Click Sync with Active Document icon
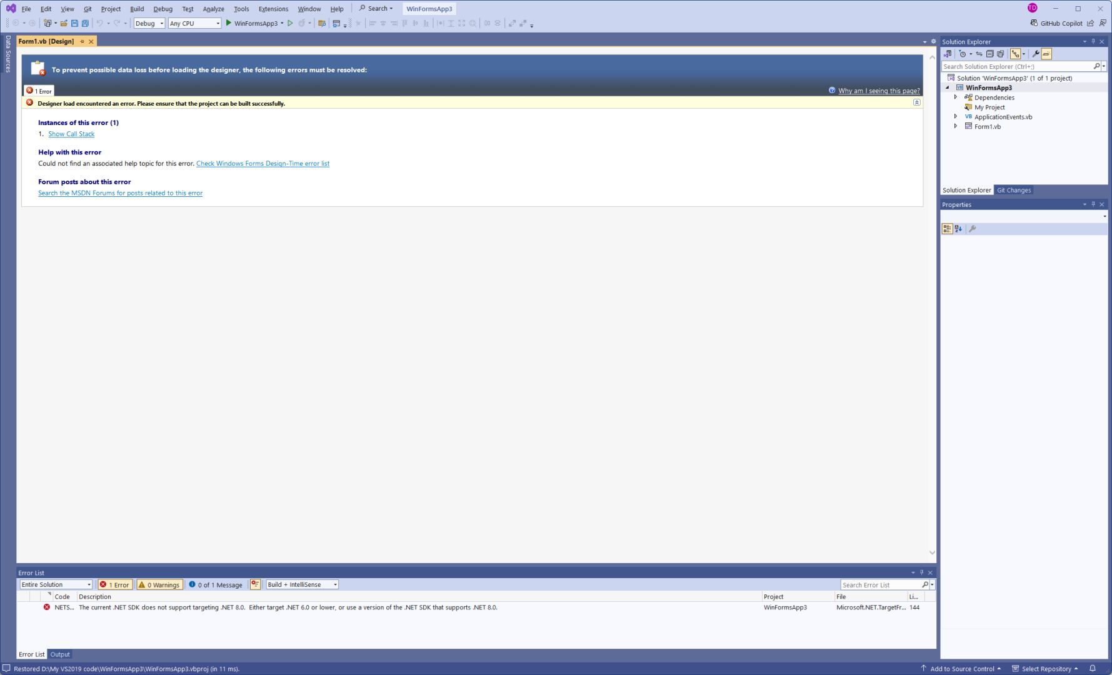 pos(979,54)
